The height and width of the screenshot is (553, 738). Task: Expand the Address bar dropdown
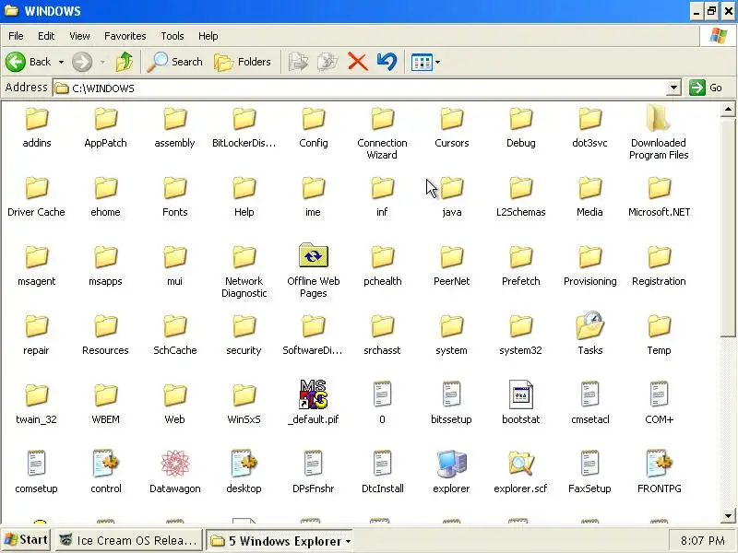click(674, 88)
